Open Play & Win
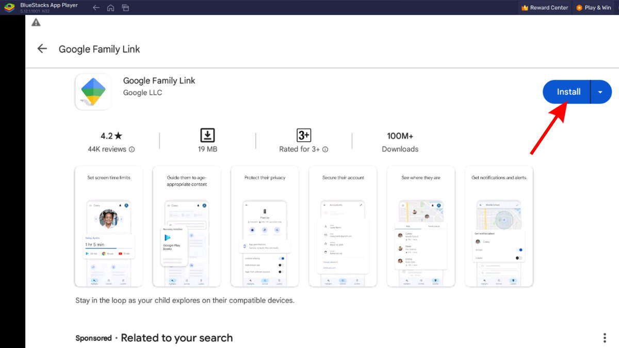Screen dimensions: 619x348 point(593,8)
